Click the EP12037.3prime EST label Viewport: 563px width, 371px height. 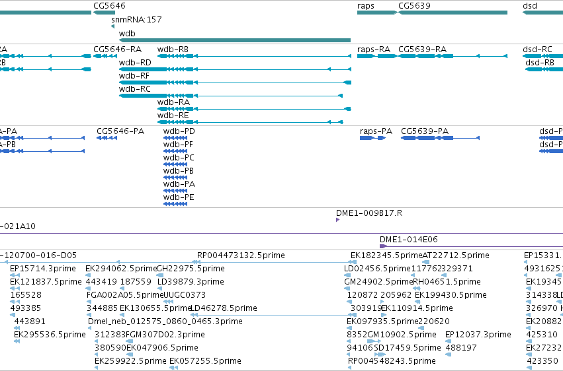[x=478, y=335]
